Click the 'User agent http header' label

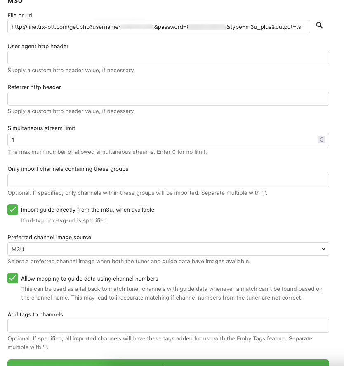tap(38, 46)
